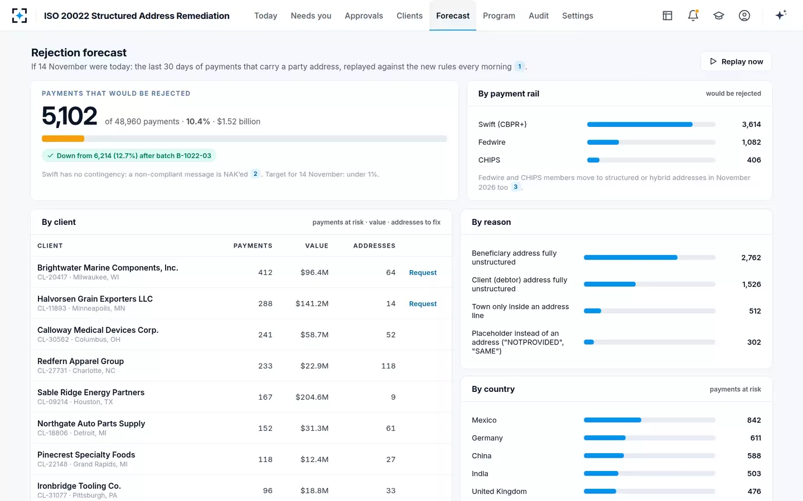Click the 'Down from 6,214' status badge
Viewport: 803px width, 501px height.
tap(129, 156)
